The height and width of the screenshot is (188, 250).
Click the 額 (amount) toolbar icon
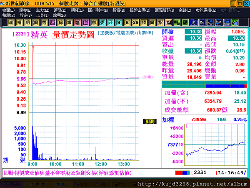[x=144, y=23]
